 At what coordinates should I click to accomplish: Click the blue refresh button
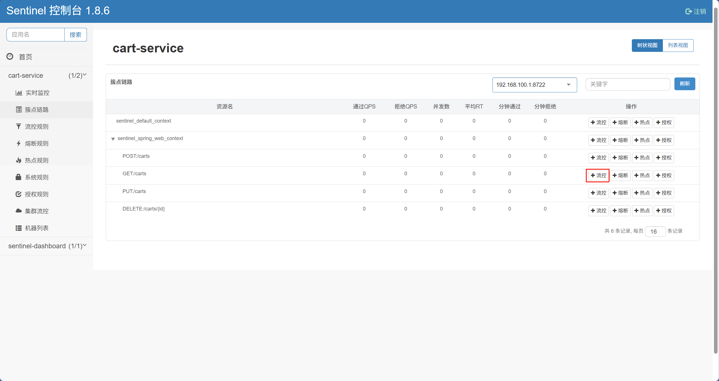coord(685,84)
